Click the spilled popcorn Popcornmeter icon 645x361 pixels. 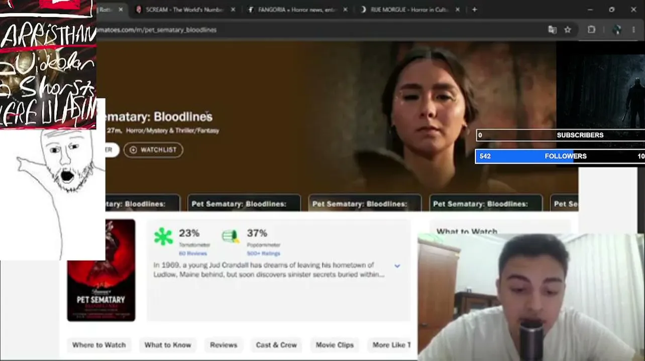tap(231, 236)
